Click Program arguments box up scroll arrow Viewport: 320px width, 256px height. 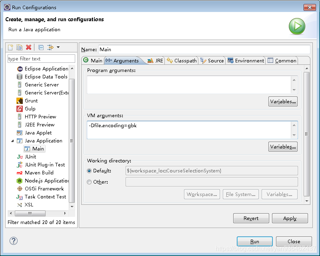pyautogui.click(x=294, y=80)
